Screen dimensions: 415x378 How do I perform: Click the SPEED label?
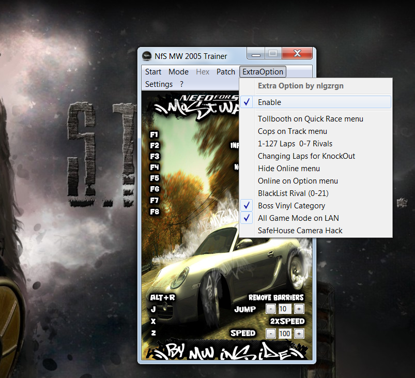coord(243,334)
